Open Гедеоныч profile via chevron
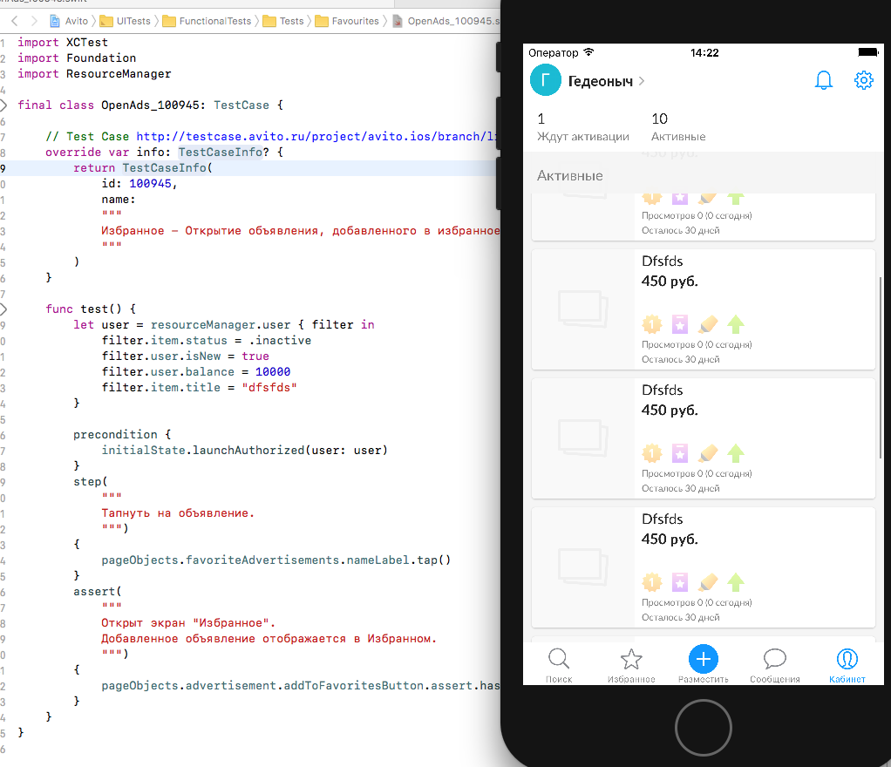Image resolution: width=891 pixels, height=767 pixels. pos(642,81)
